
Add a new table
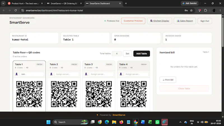click(x=142, y=53)
